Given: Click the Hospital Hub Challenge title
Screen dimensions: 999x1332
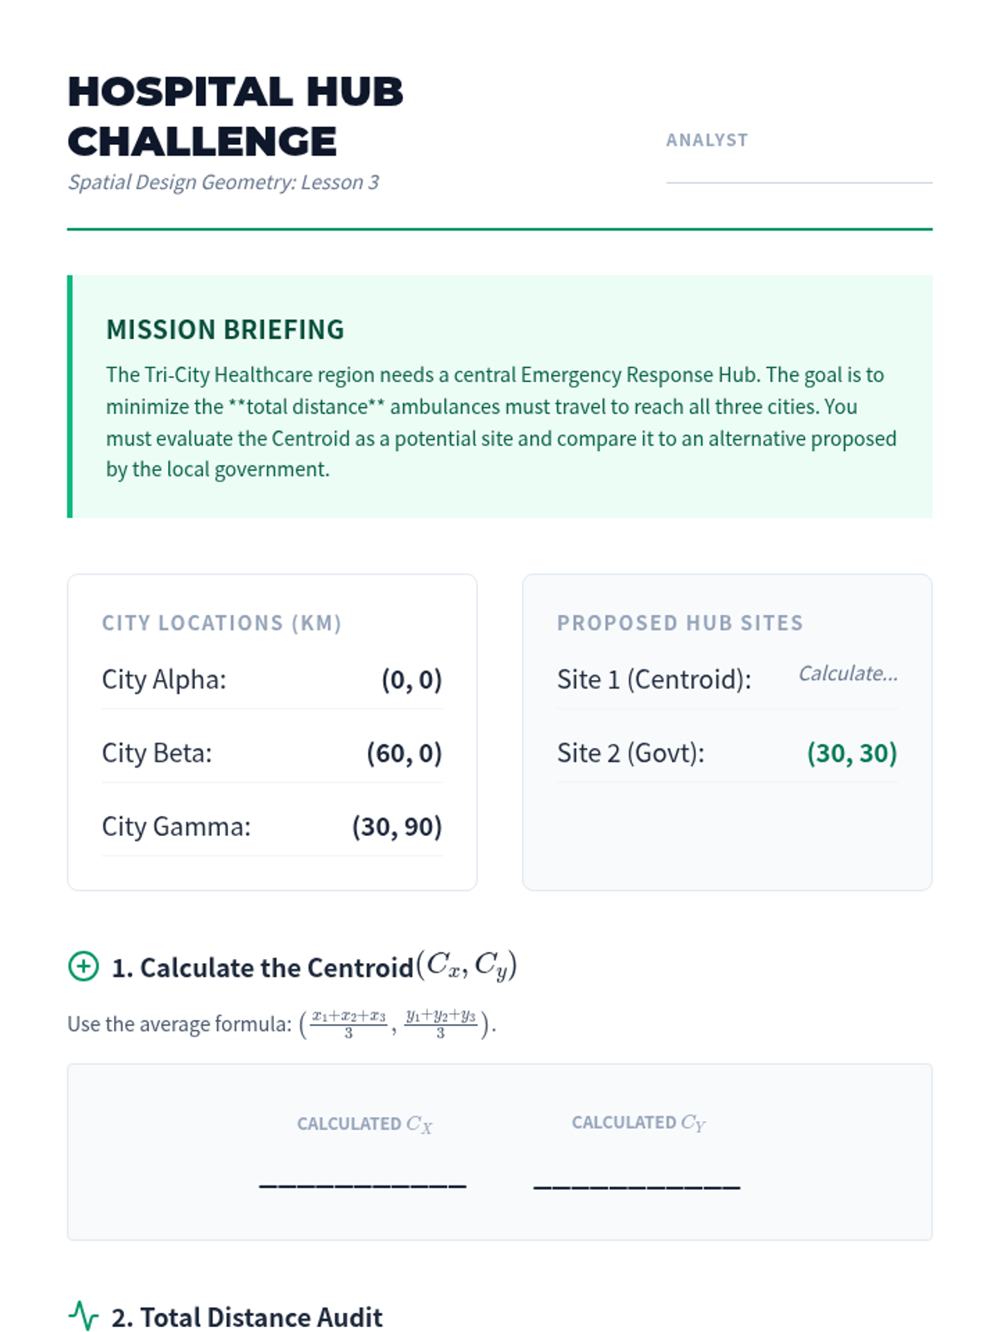Looking at the screenshot, I should tap(236, 117).
